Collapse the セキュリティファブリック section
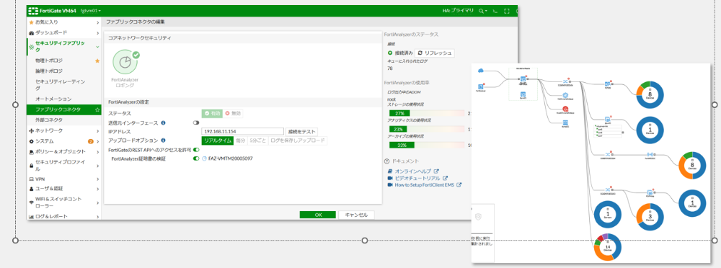This screenshot has height=268, width=721. click(x=64, y=46)
